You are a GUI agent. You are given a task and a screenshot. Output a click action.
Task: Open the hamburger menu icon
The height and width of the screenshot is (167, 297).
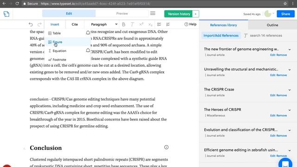(x=153, y=13)
